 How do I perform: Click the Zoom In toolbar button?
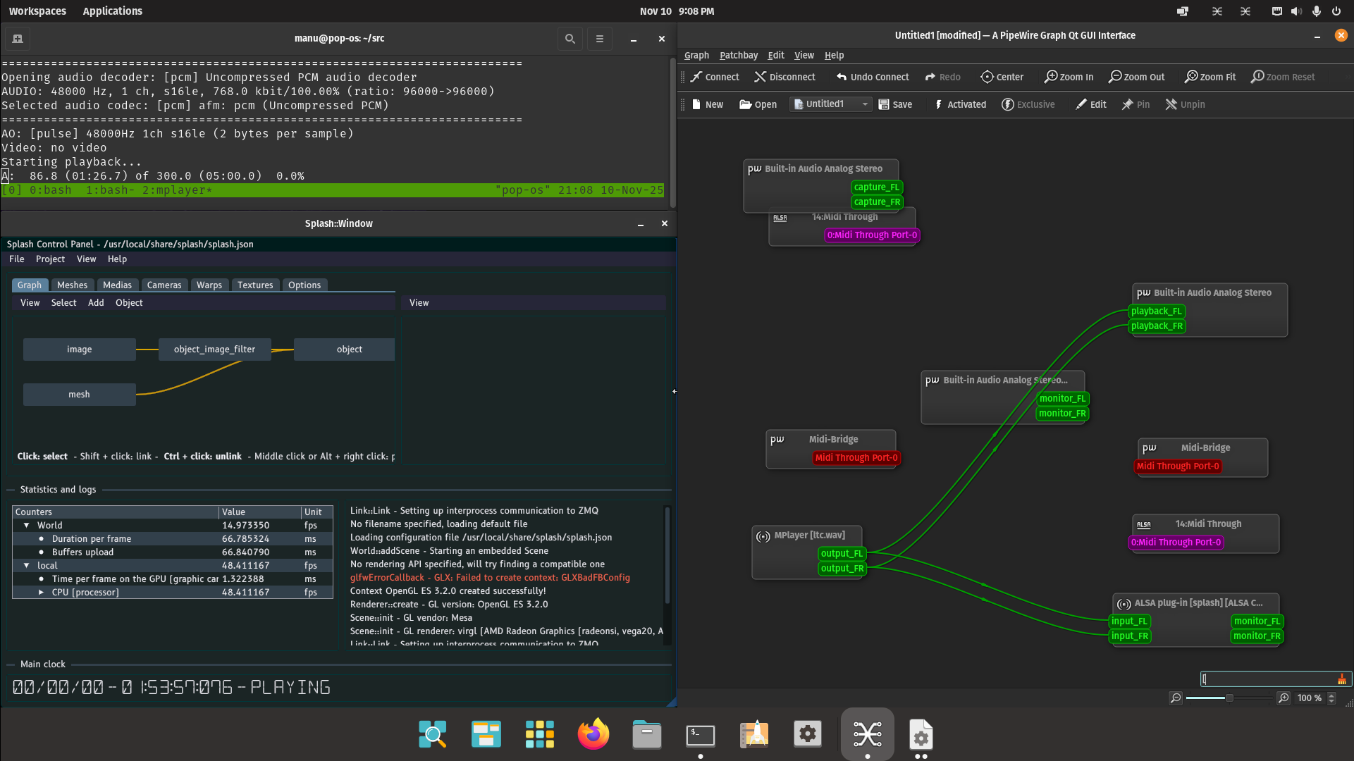(1069, 77)
